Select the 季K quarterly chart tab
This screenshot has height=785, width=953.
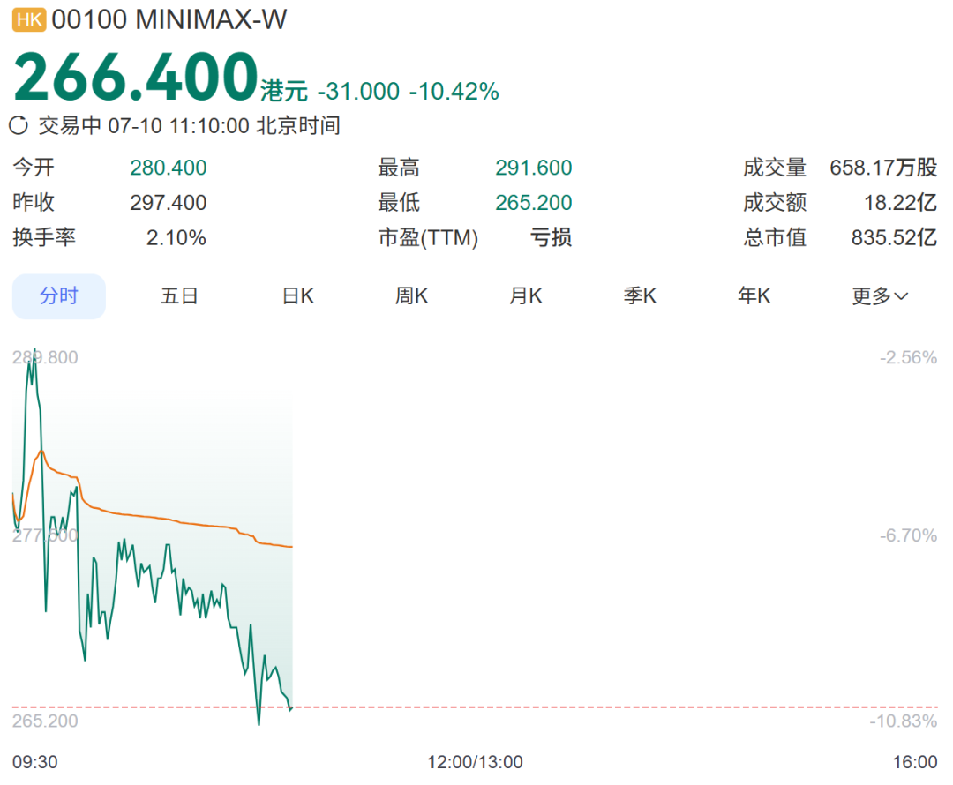[640, 295]
